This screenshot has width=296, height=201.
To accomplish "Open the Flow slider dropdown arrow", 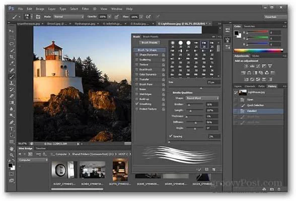I will pos(141,17).
